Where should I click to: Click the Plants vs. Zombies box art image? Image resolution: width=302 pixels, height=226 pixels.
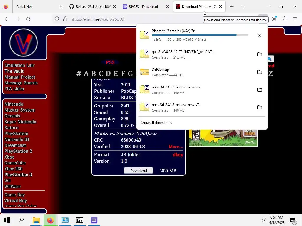coord(223,138)
